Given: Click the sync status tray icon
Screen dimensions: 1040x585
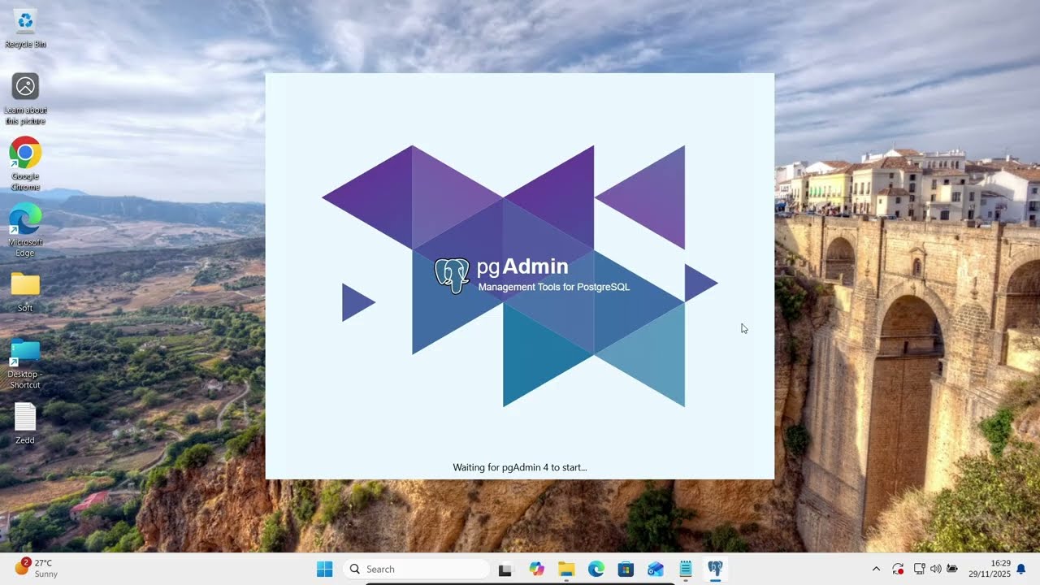Looking at the screenshot, I should click(898, 569).
